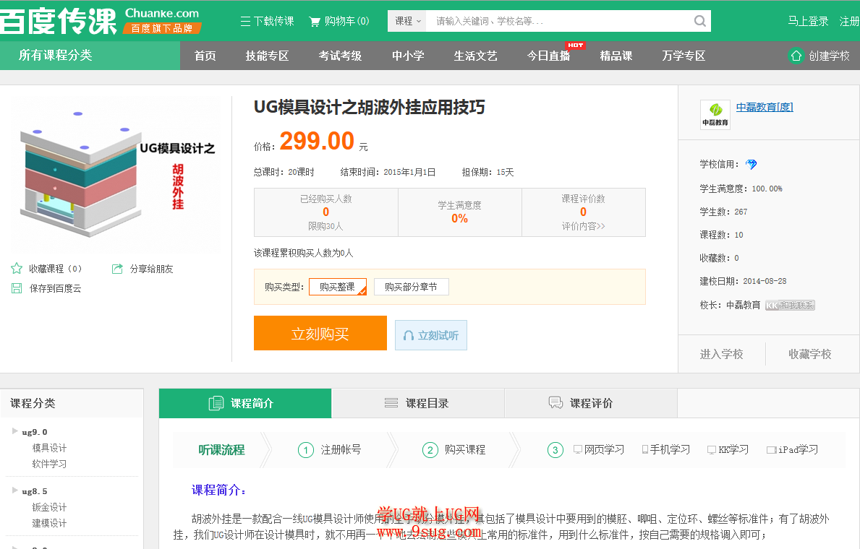Click the headphone icon on trial listen
This screenshot has height=549, width=860.
tap(409, 335)
